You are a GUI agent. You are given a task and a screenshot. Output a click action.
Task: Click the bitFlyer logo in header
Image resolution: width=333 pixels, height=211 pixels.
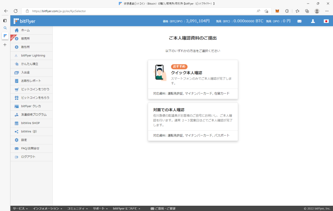[24, 21]
